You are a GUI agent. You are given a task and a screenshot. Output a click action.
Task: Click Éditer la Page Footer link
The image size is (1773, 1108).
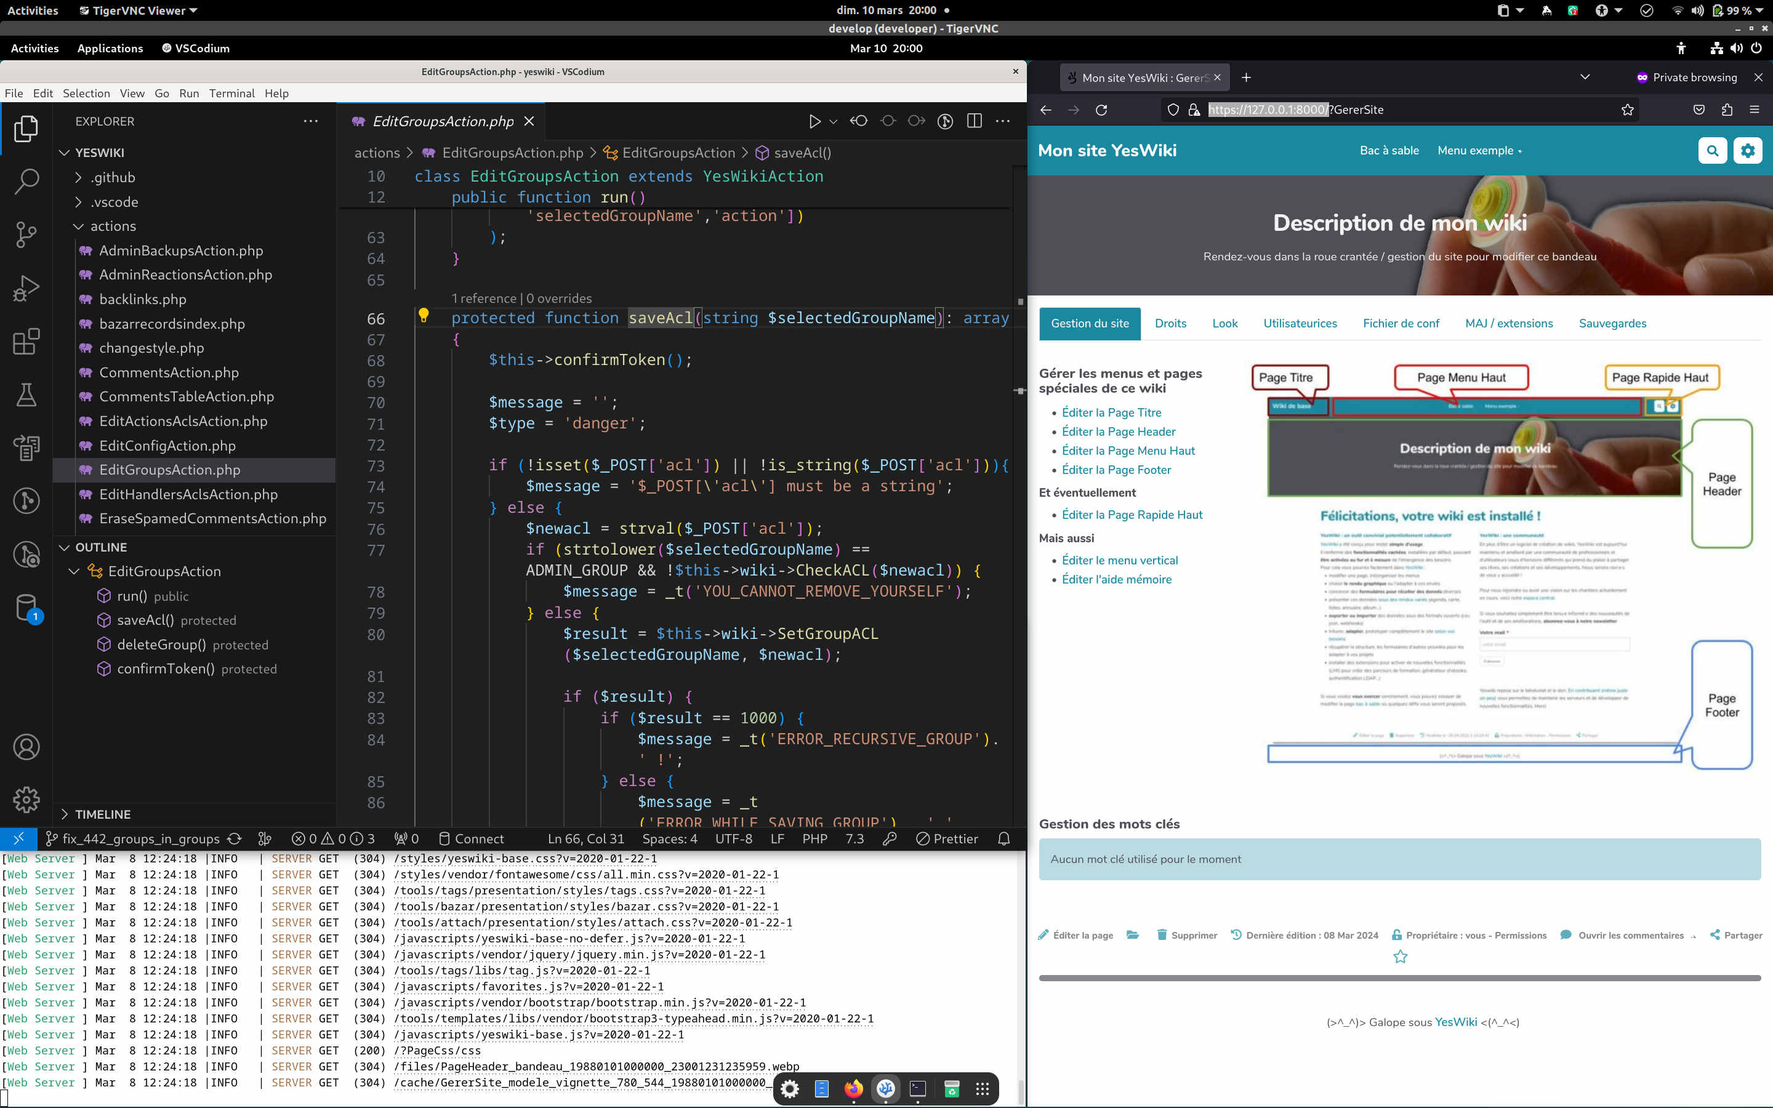tap(1116, 470)
